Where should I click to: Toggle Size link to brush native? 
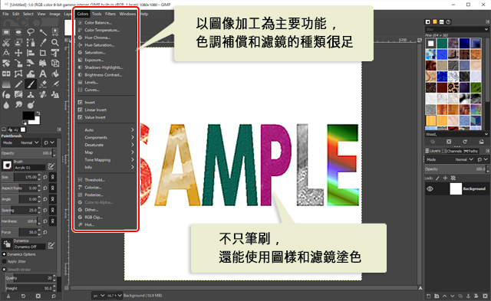(x=53, y=177)
